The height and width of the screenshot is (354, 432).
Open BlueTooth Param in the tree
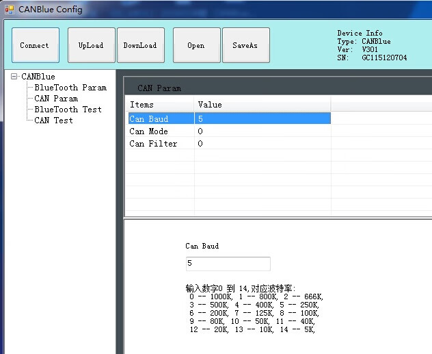70,88
